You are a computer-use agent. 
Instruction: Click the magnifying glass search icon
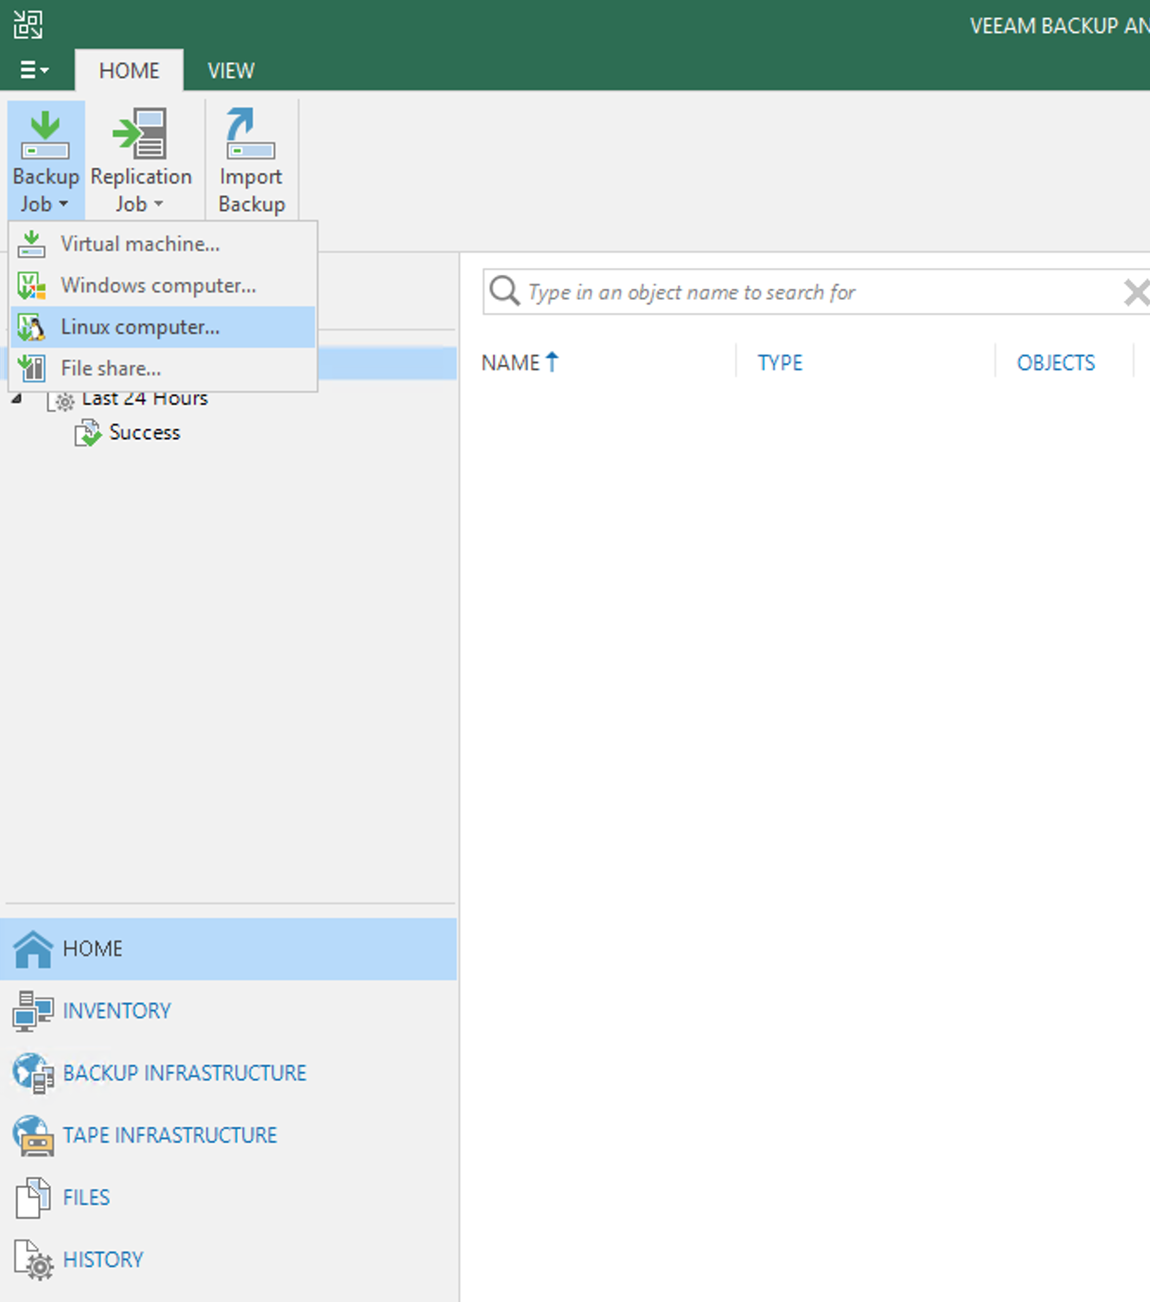point(504,291)
